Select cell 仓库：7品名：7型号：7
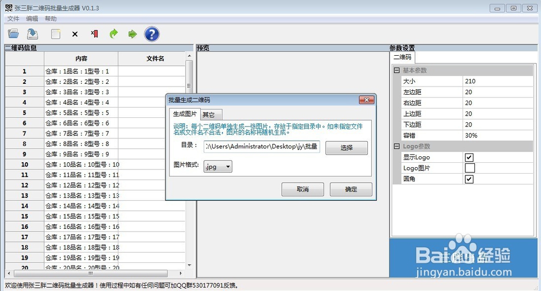541x291 pixels. pyautogui.click(x=81, y=134)
